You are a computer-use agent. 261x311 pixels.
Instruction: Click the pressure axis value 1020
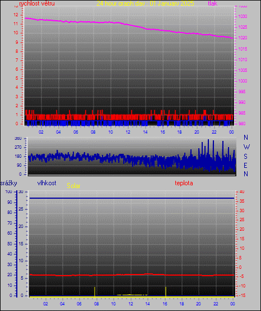pyautogui.click(x=243, y=38)
